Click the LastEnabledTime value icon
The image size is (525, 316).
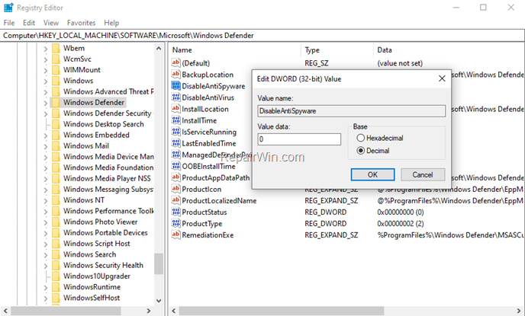pos(176,143)
